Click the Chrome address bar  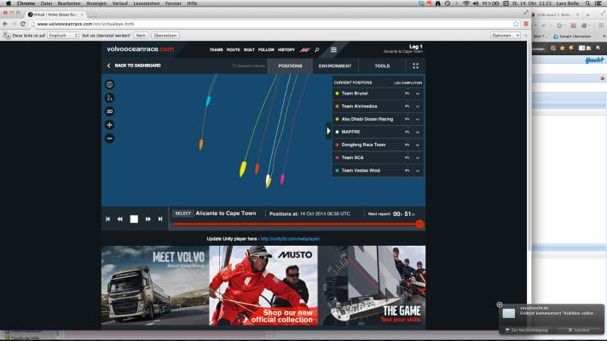point(271,24)
